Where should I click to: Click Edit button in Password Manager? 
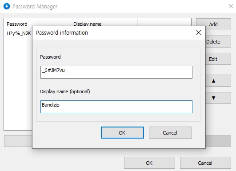coord(218,59)
